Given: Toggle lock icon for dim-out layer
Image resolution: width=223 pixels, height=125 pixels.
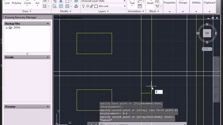Looking at the screenshot, I should pos(92,6).
